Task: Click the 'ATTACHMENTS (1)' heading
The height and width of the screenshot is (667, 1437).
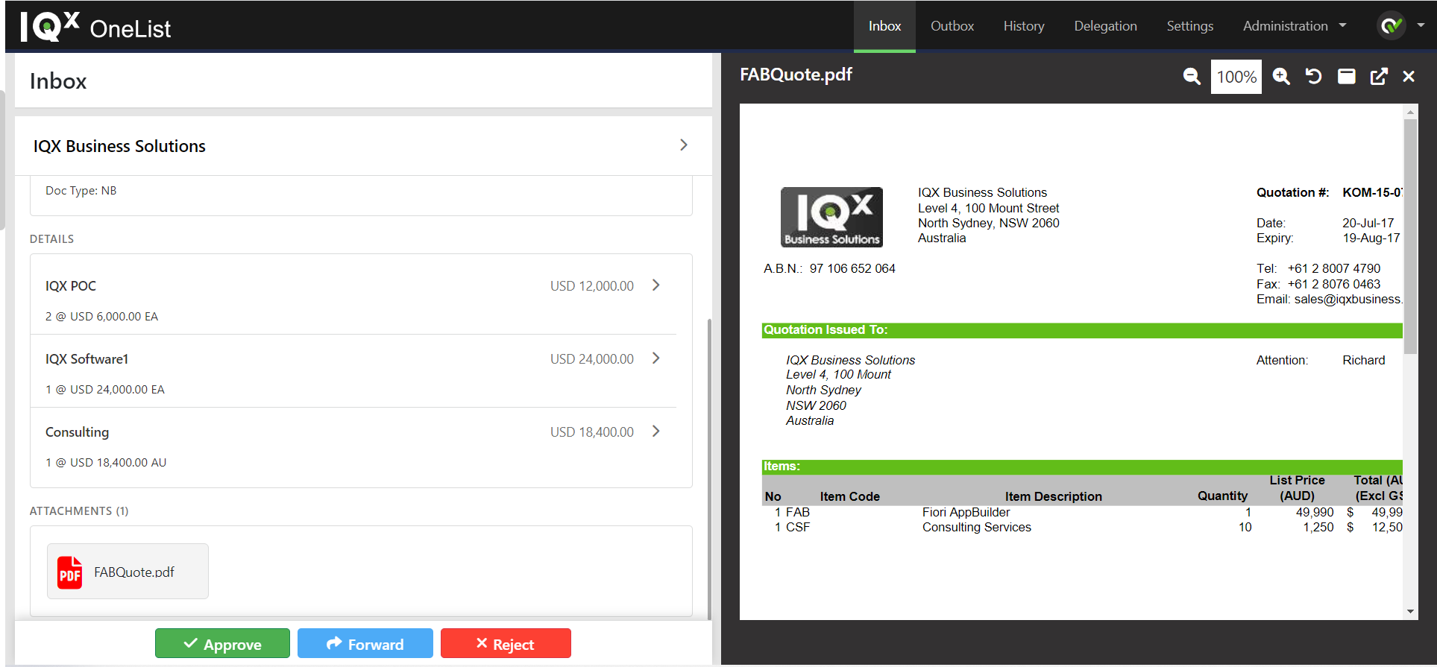Action: coord(79,511)
